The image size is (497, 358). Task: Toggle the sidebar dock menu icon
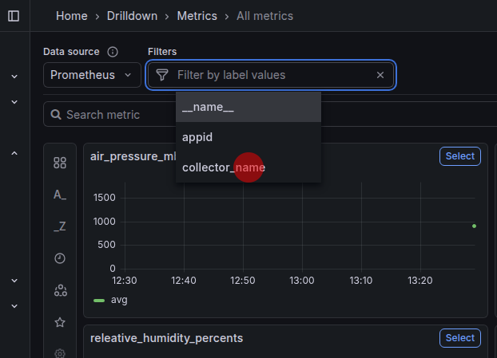coord(14,16)
